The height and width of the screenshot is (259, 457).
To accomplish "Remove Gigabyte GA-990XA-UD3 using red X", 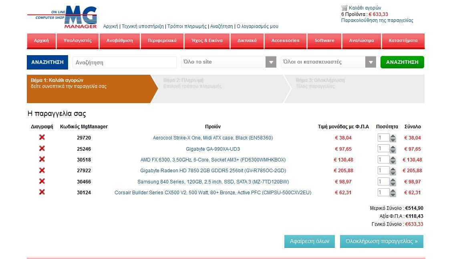I will click(42, 148).
